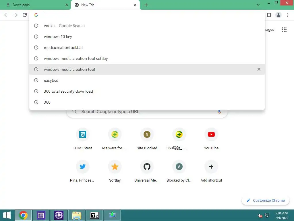Click the back navigation arrow
Viewport: 294px width, 221px height.
(6, 15)
